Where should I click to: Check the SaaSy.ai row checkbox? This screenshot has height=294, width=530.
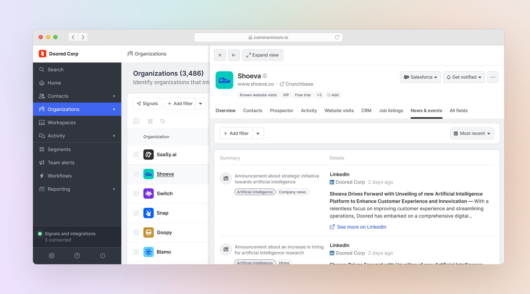(136, 154)
